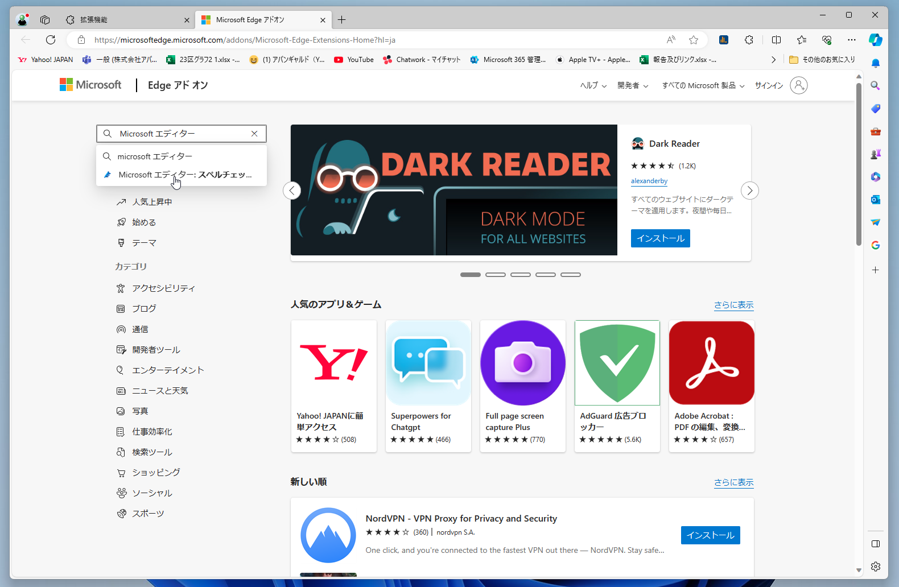899x587 pixels.
Task: Expand the 開発者 dropdown
Action: (x=633, y=85)
